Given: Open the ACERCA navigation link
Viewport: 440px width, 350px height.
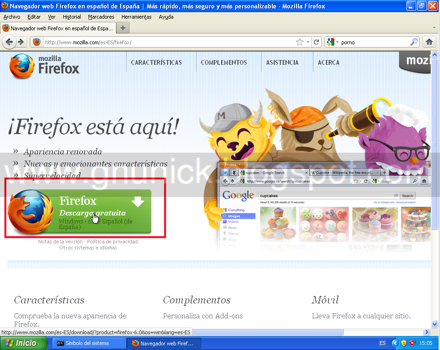Looking at the screenshot, I should 329,62.
